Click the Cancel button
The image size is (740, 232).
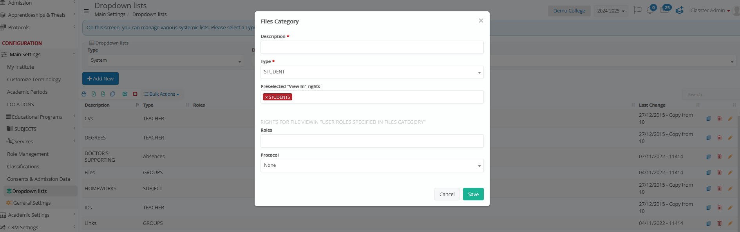447,194
